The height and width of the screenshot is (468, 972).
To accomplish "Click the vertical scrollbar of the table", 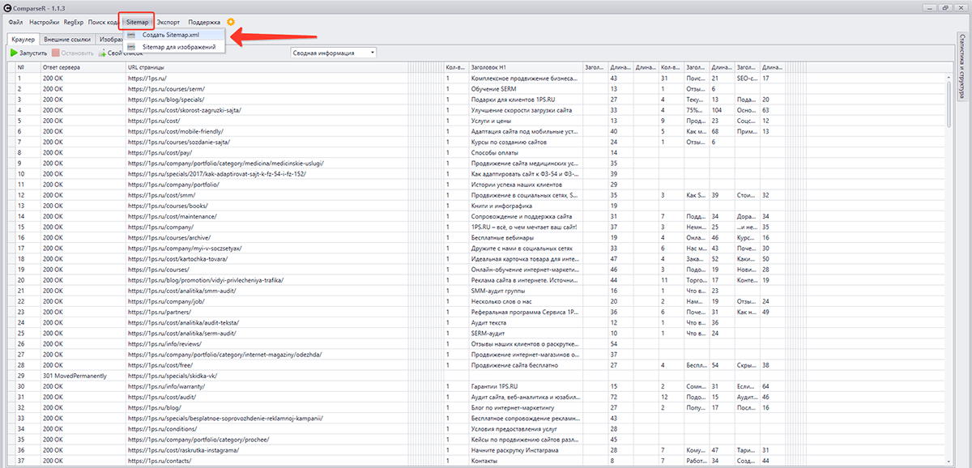I will pos(950,105).
